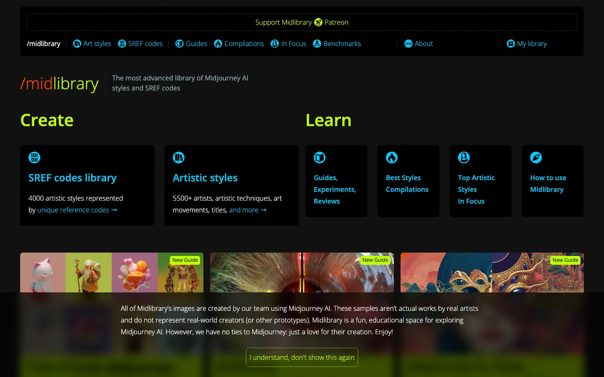Click the New Guide badge on the masks thumbnail

pos(565,260)
